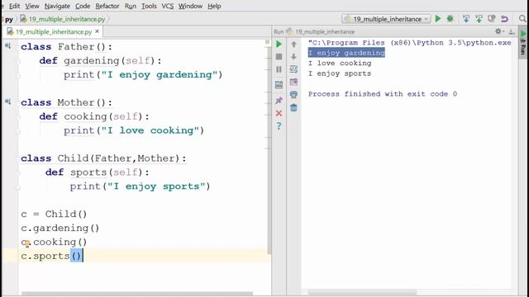Viewport: 529px width, 297px height.
Task: Click the console horizontal scrollbar
Action: tap(362, 292)
